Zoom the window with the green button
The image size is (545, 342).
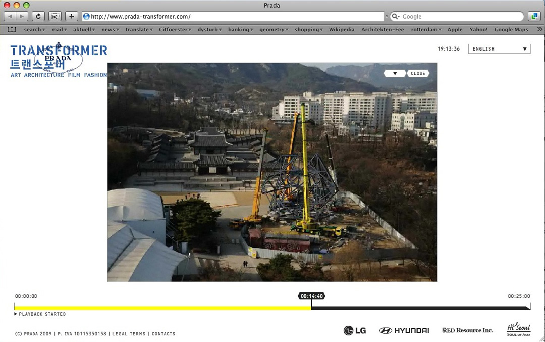click(26, 5)
